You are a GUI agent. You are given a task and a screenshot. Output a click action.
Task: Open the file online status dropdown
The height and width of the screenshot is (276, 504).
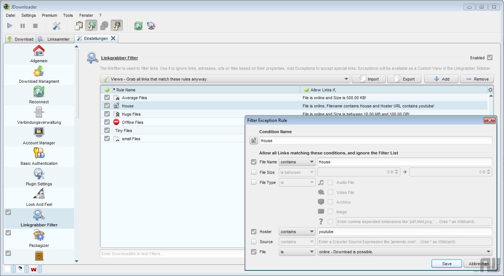pyautogui.click(x=404, y=252)
